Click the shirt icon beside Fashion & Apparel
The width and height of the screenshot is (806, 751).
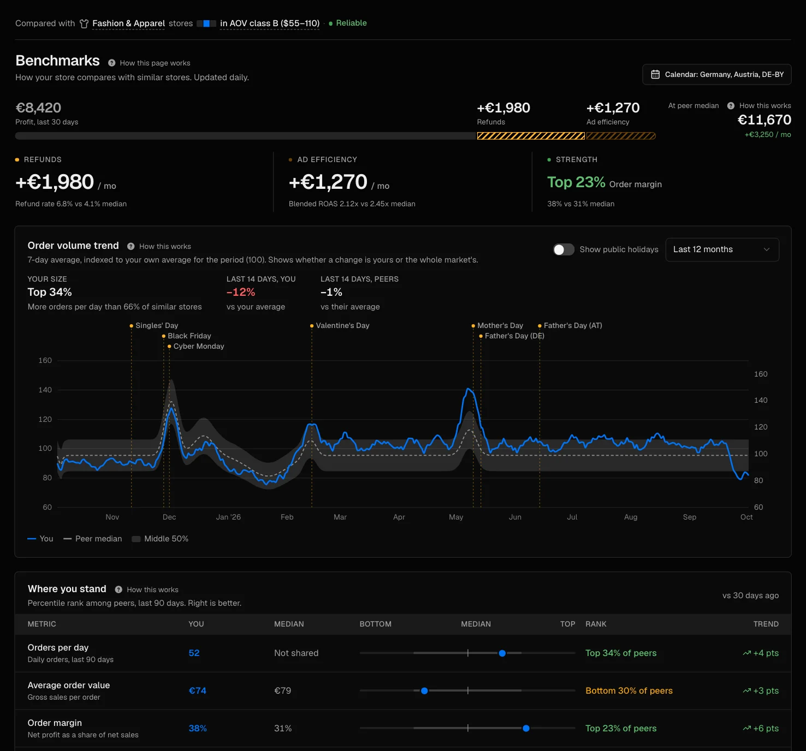click(84, 23)
